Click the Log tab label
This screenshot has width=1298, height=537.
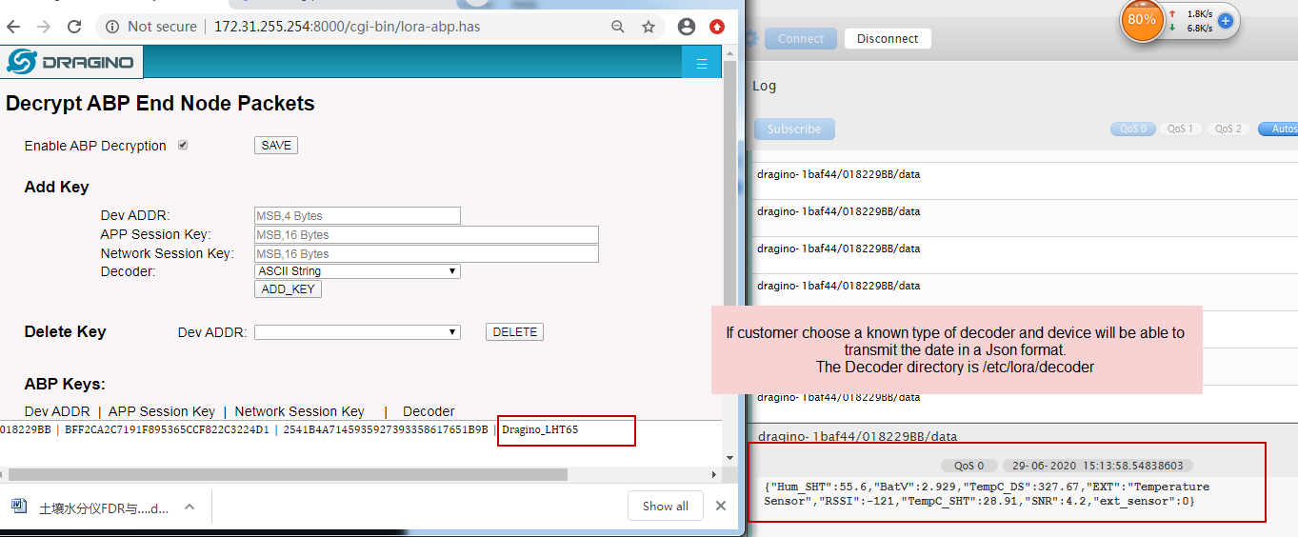point(765,86)
